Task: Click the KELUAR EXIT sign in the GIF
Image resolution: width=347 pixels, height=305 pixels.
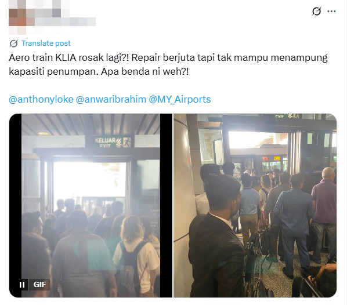Action: click(113, 143)
